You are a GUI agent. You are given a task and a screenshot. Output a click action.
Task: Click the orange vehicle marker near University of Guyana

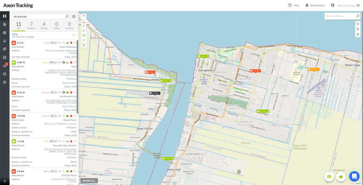point(313,69)
